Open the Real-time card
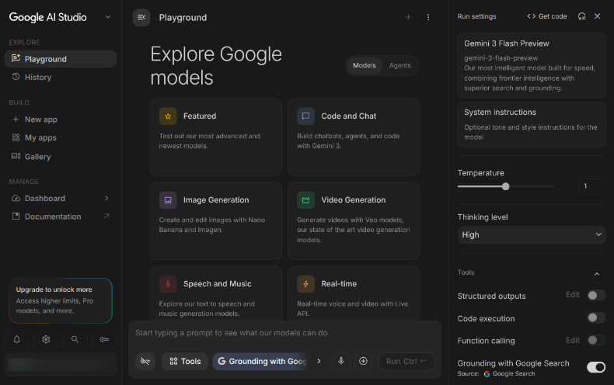The width and height of the screenshot is (614, 385). pos(354,293)
